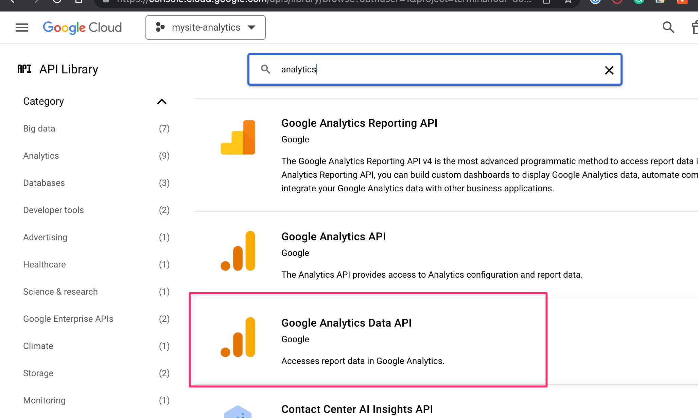The height and width of the screenshot is (418, 698).
Task: Click the top-right search magnifier icon
Action: pyautogui.click(x=668, y=27)
